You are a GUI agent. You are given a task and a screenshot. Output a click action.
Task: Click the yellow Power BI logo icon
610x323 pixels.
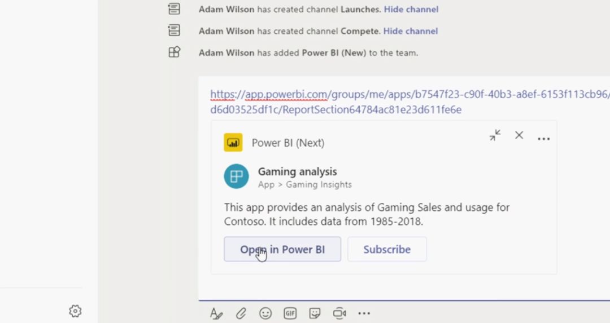[x=233, y=143]
